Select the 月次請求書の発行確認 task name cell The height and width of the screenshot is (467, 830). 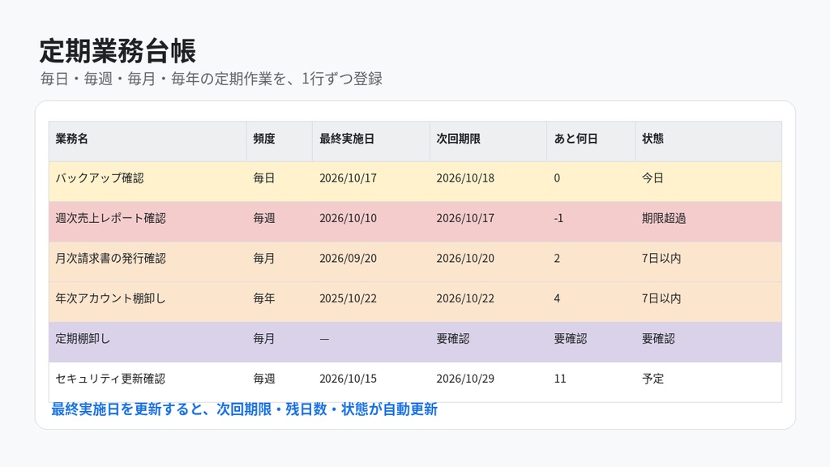[148, 262]
